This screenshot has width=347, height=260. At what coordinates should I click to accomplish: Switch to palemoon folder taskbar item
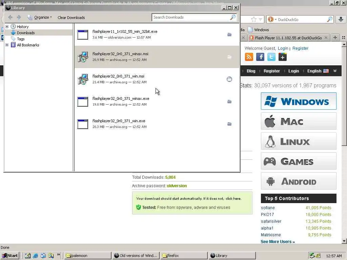88,256
